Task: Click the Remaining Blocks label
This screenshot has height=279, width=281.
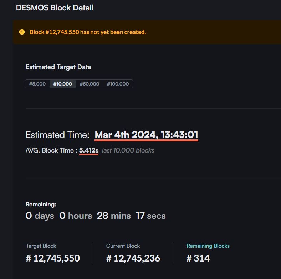Action: point(208,246)
